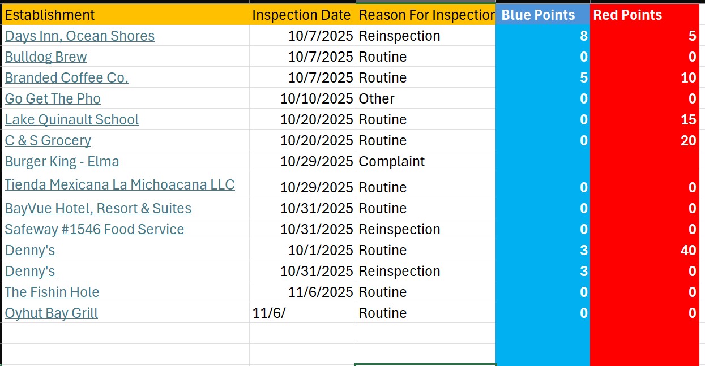Select the Establishment header cell
705x366 pixels.
point(125,15)
